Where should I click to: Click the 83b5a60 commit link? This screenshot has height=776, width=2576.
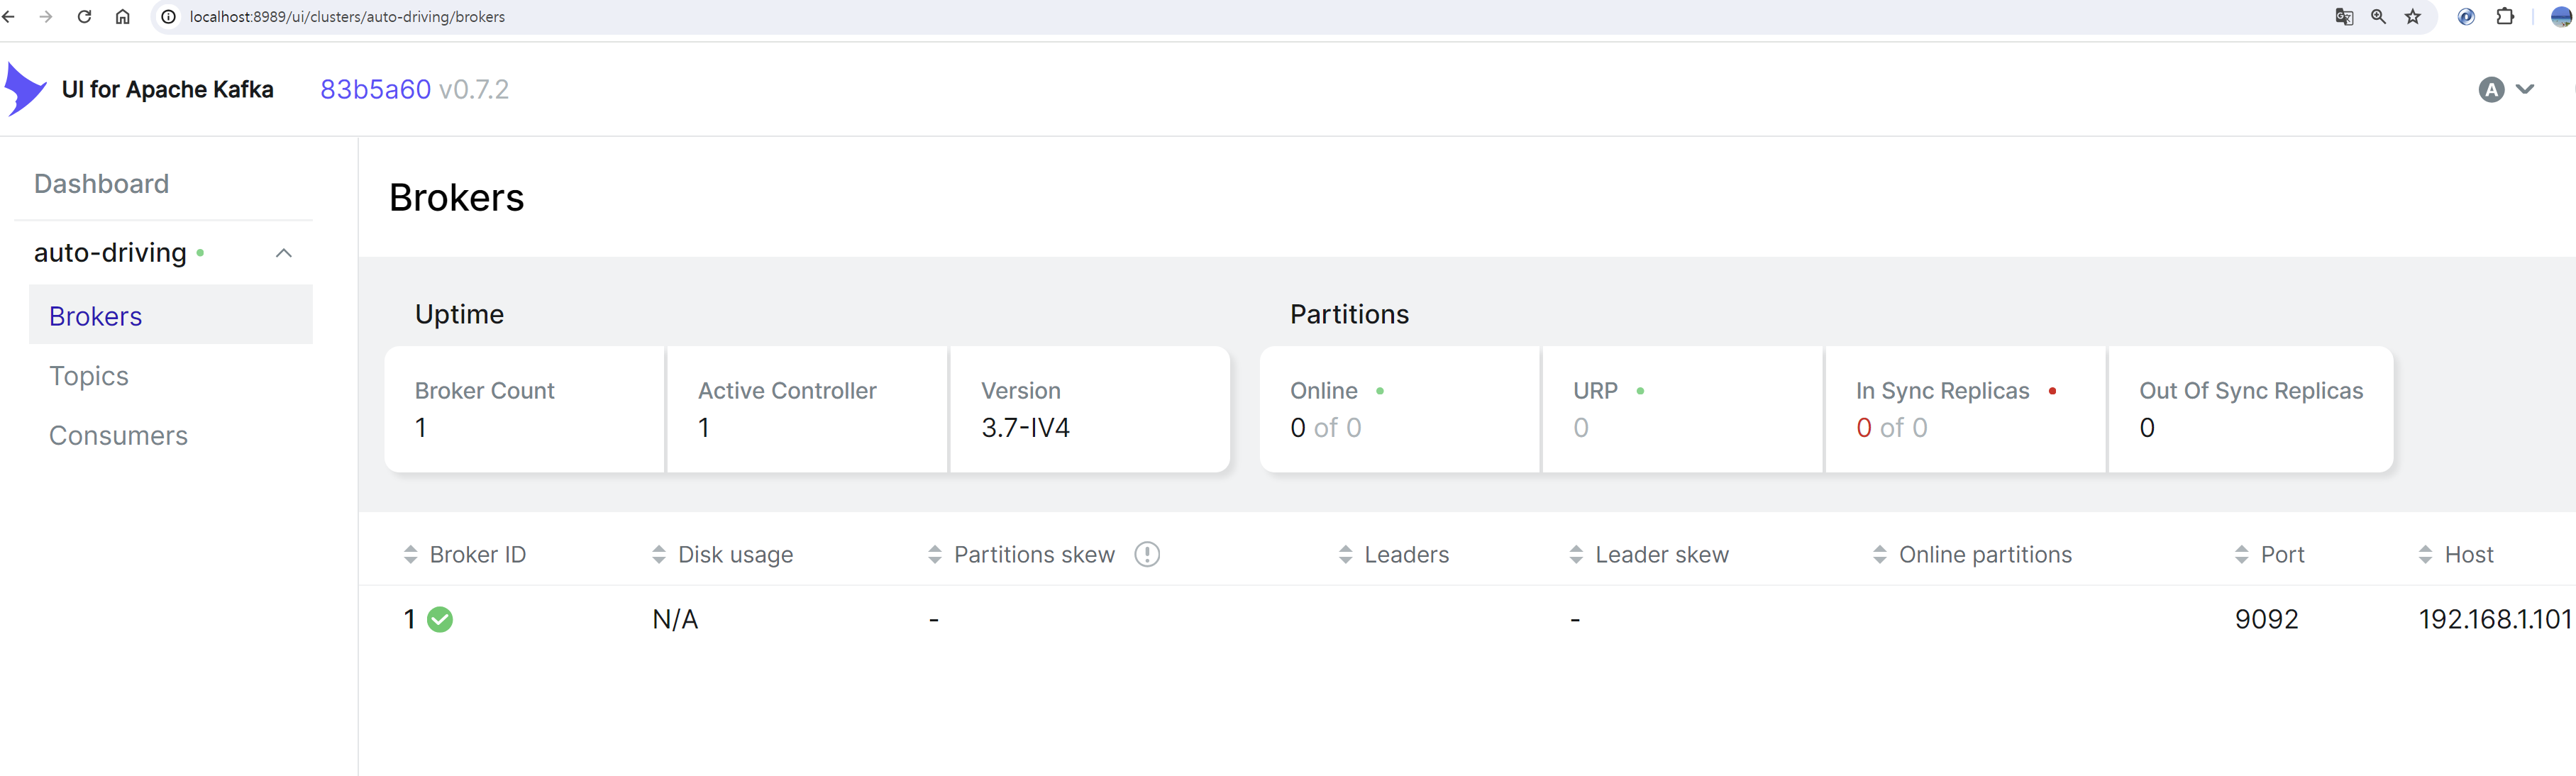[375, 90]
